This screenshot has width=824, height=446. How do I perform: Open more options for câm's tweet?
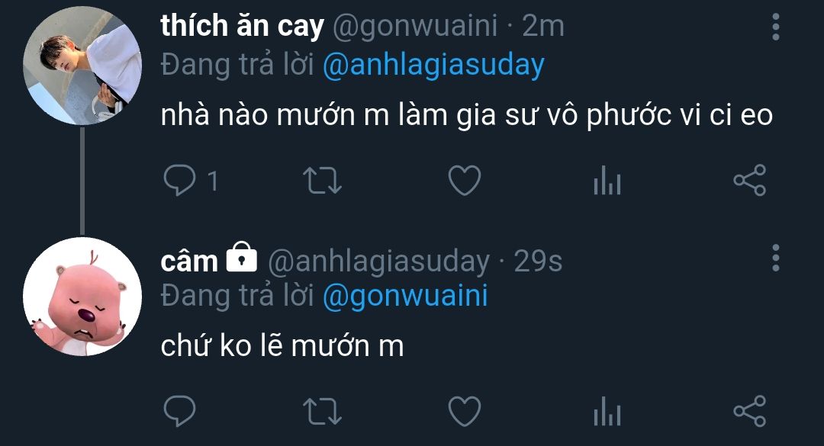tap(776, 258)
